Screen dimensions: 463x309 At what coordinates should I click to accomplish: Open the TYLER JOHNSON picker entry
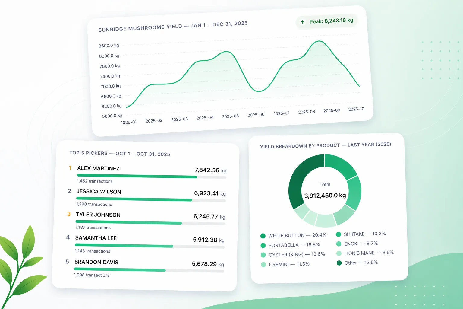pos(98,215)
